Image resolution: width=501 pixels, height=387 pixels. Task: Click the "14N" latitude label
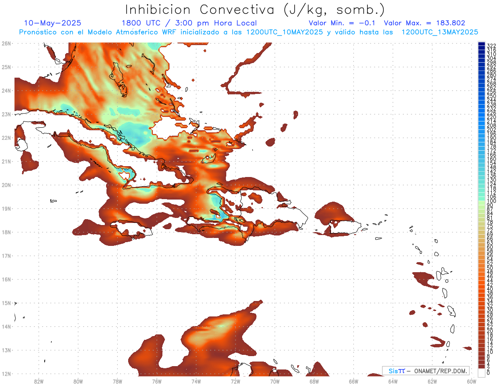click(x=6, y=326)
